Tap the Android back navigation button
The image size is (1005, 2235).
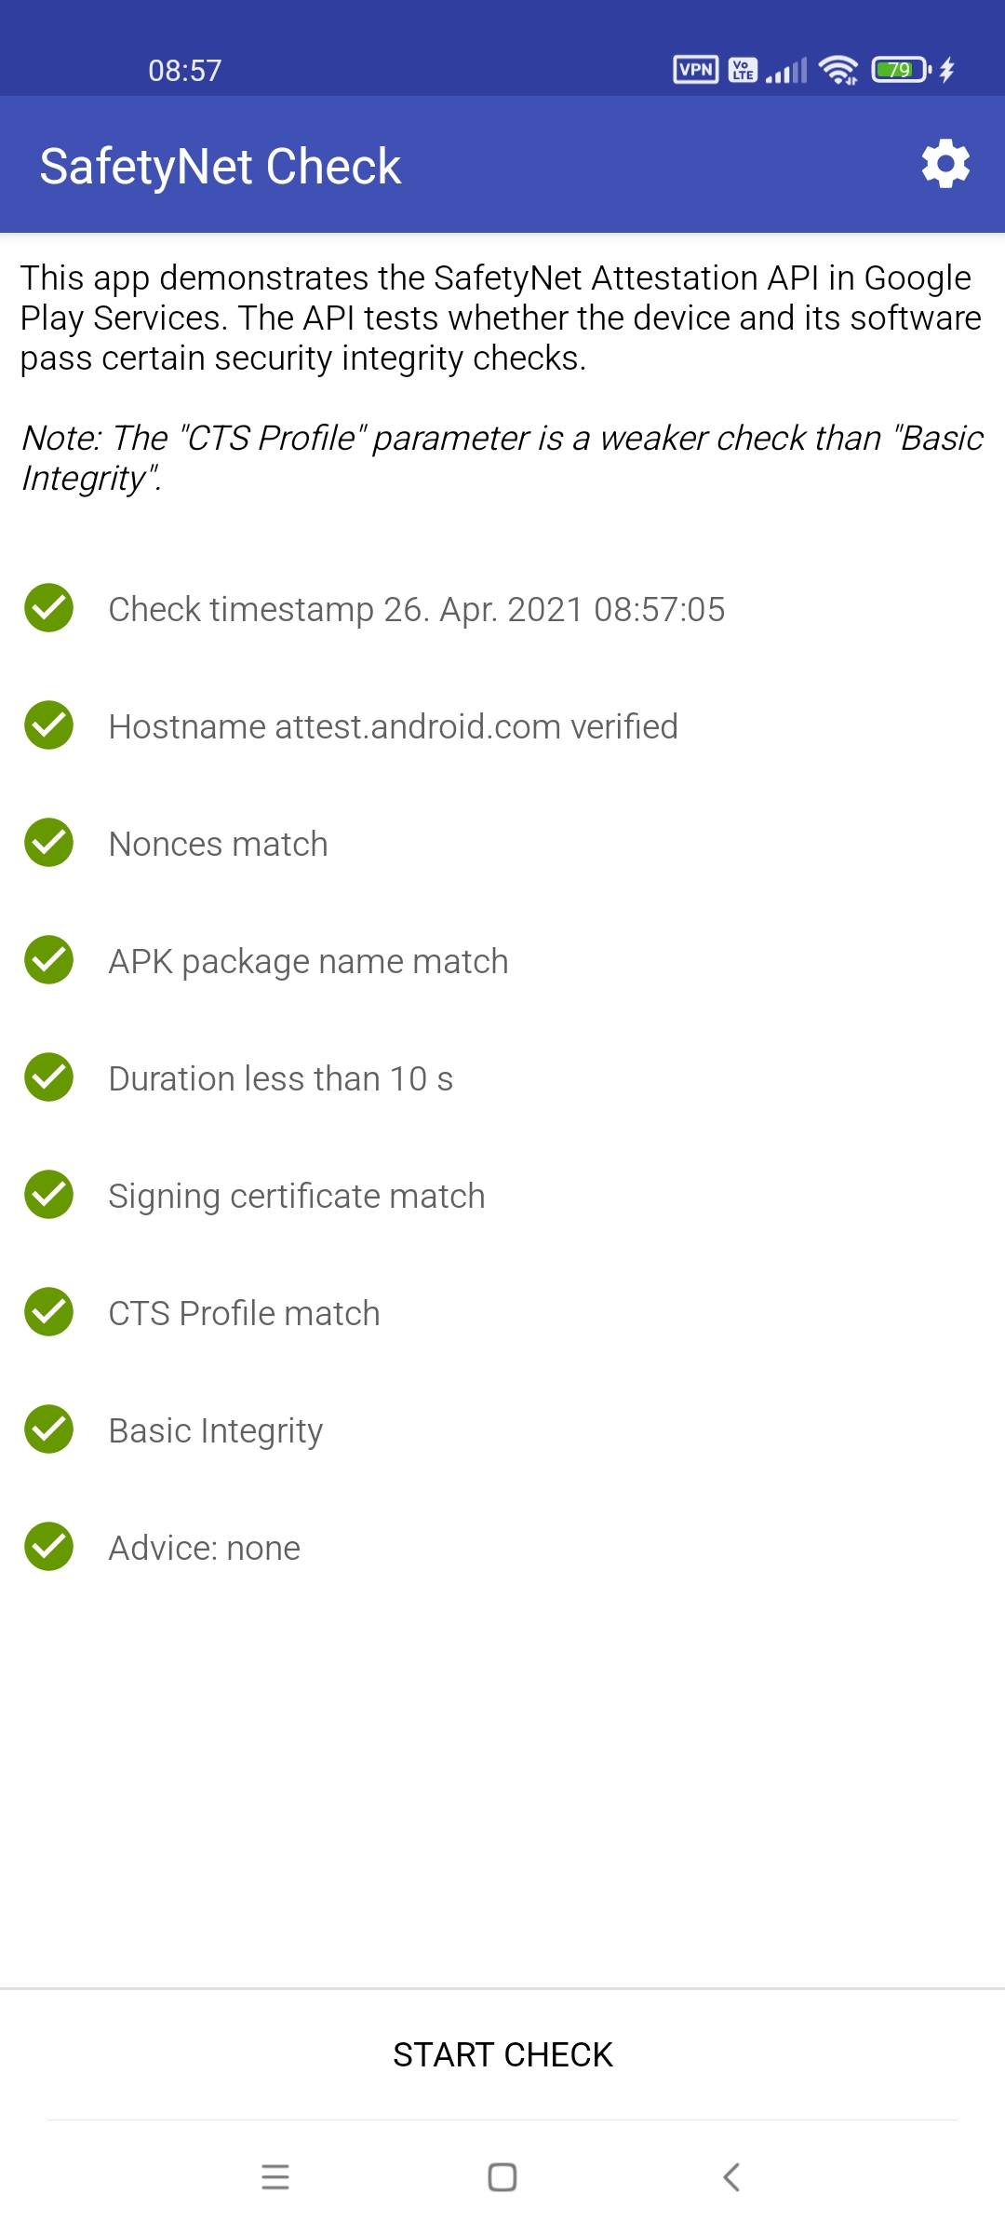[731, 2177]
